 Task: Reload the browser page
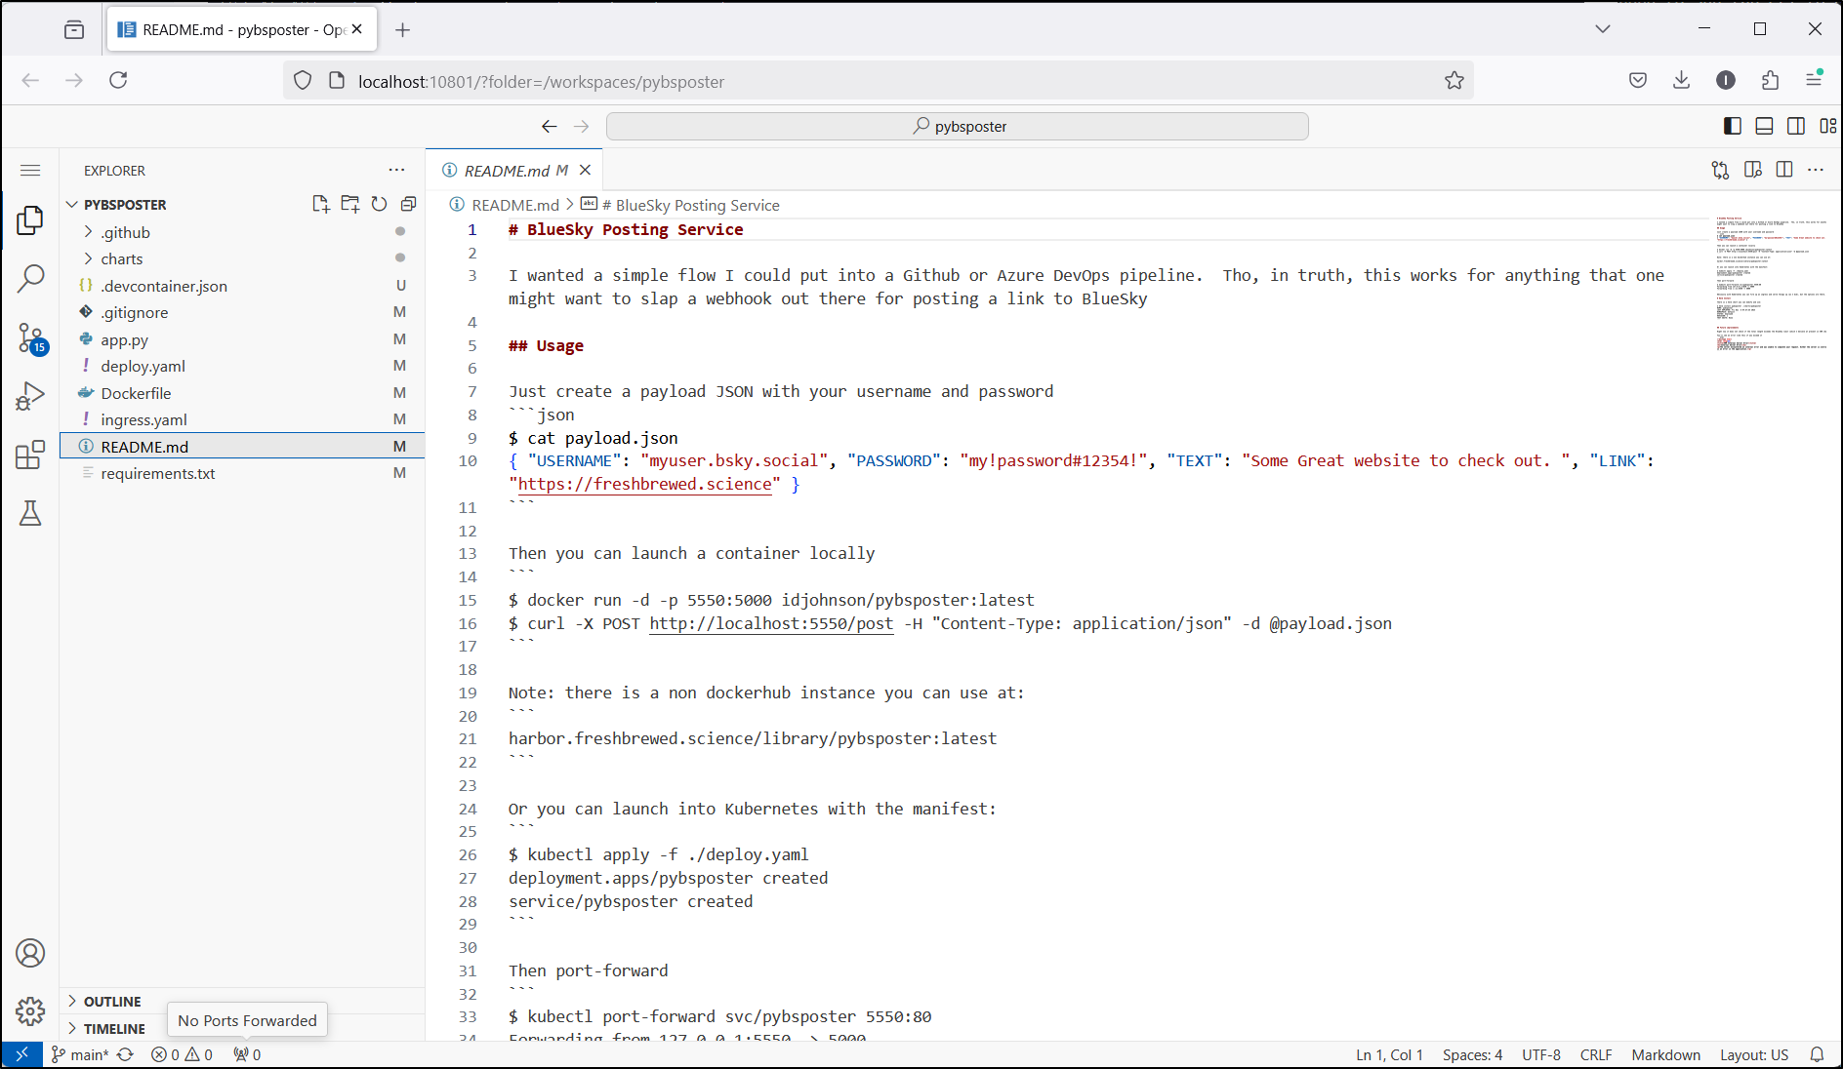pyautogui.click(x=118, y=80)
